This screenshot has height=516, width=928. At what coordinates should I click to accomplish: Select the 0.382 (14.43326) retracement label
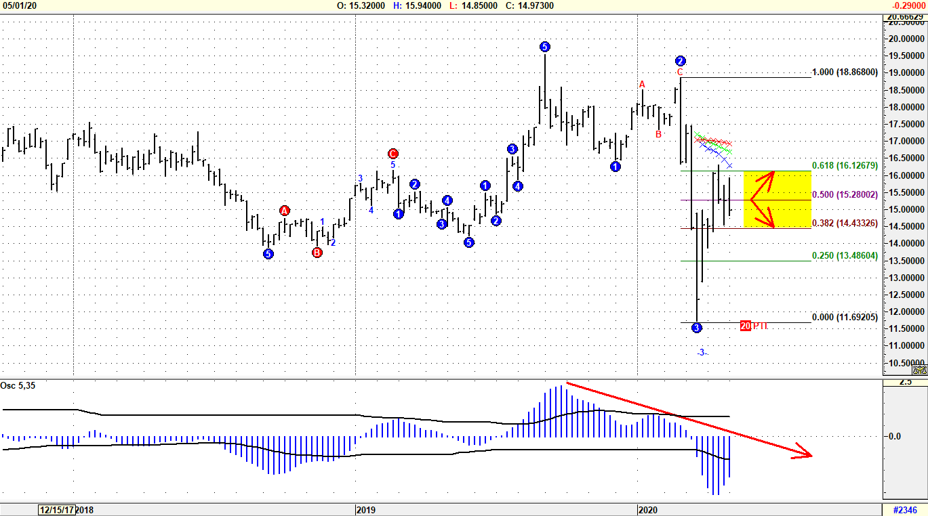tap(845, 222)
